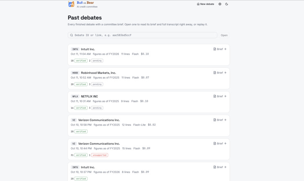
Task: Open the Brief for Robinhood Markets debate
Action: (x=220, y=73)
